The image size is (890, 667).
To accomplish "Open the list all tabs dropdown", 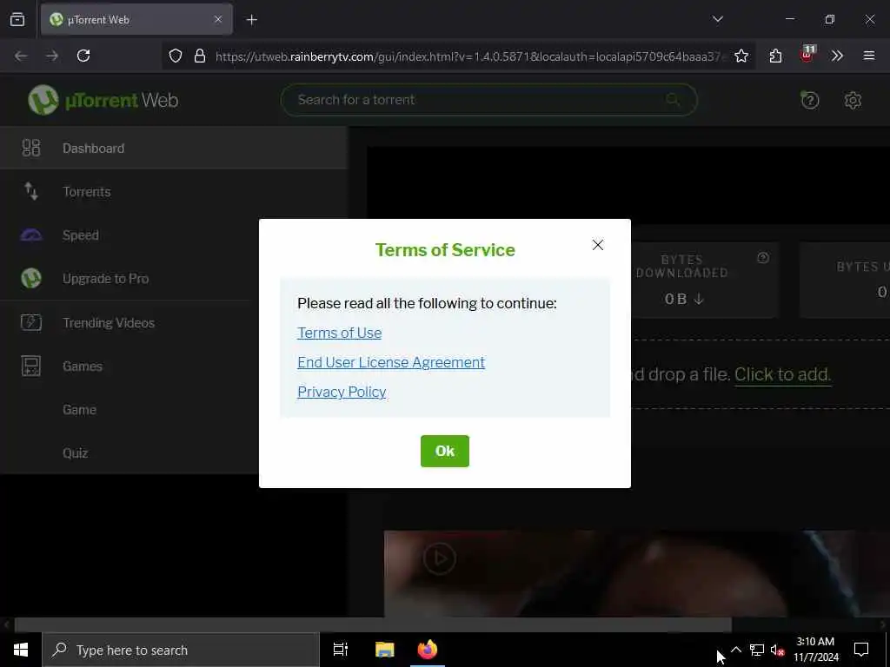I will point(717,19).
